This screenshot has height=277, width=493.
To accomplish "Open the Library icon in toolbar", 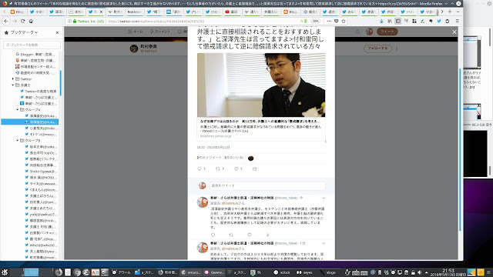I will click(390, 21).
